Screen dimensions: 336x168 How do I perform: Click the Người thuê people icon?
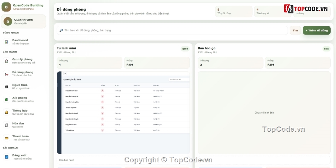click(x=7, y=86)
